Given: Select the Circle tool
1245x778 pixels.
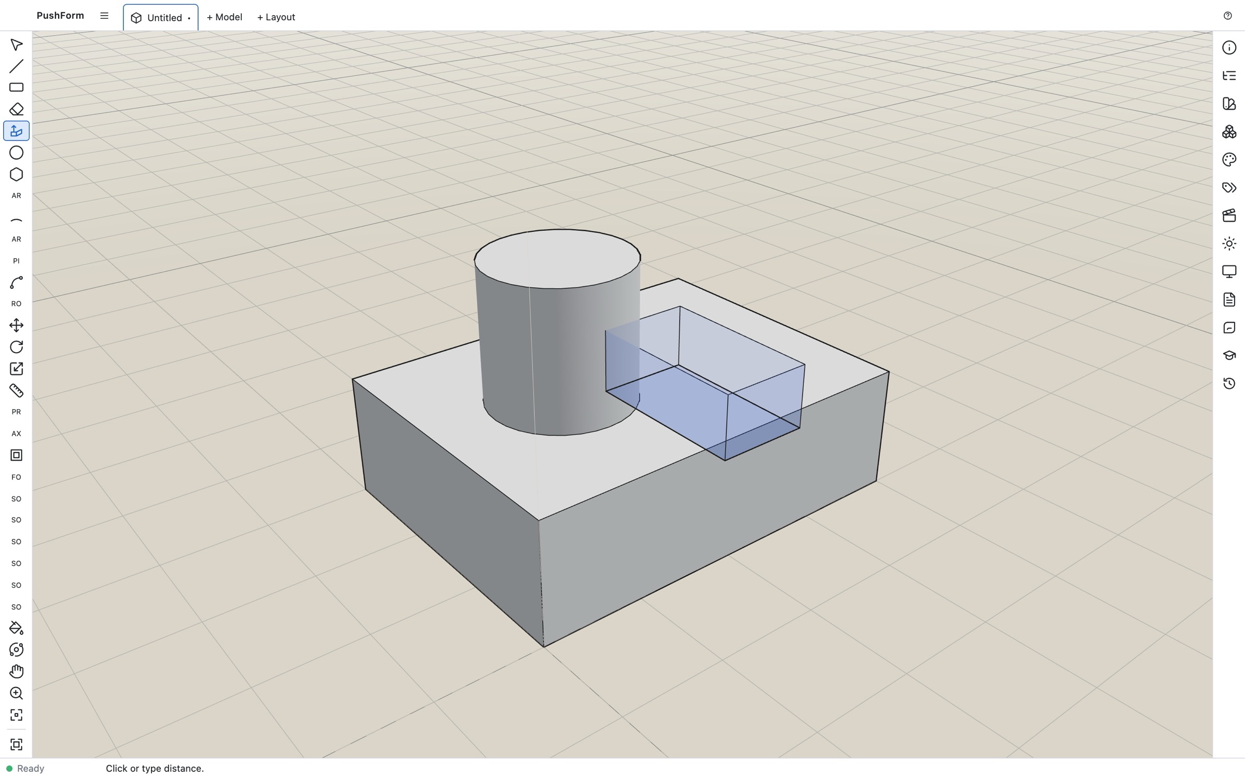Looking at the screenshot, I should click(x=16, y=152).
